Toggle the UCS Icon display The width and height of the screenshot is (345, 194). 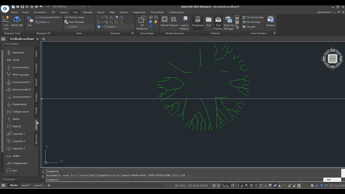click(6, 23)
